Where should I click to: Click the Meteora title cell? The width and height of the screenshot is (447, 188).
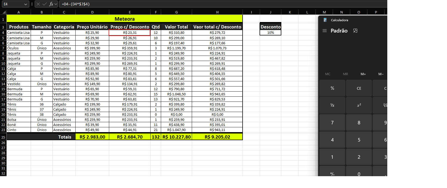[125, 19]
